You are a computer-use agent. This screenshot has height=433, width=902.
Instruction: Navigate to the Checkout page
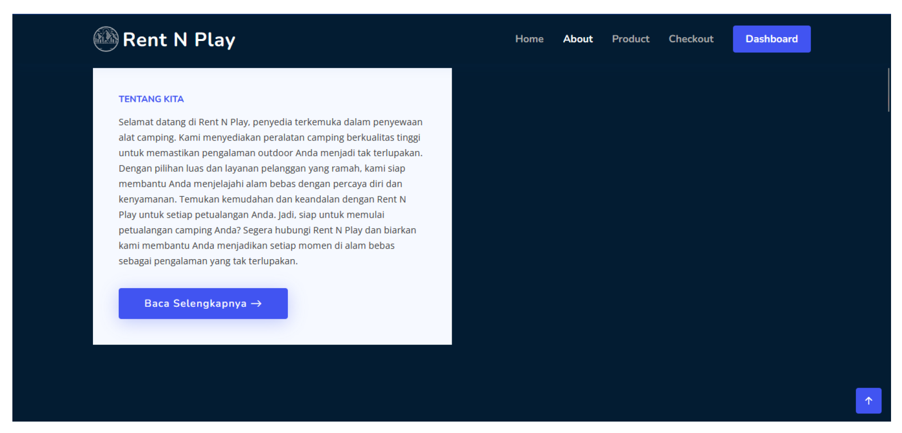coord(691,39)
